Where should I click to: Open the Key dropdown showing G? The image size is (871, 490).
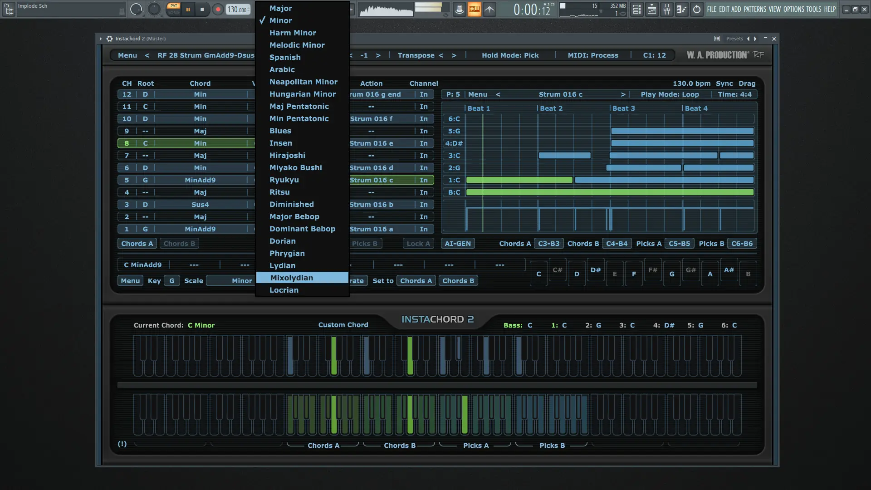tap(171, 281)
